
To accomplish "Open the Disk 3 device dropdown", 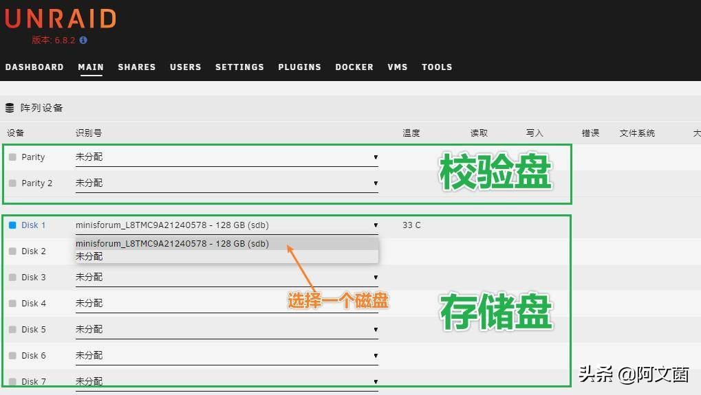I will pos(226,277).
